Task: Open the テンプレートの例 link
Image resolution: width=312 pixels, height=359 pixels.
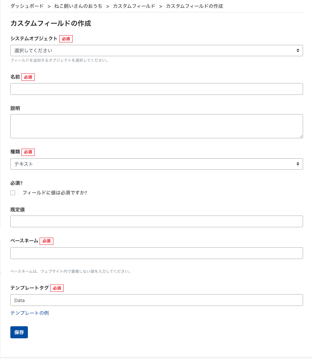Action: pyautogui.click(x=30, y=313)
